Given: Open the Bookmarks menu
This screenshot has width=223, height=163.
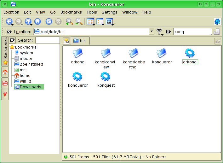Looking at the screenshot, I should [71, 12].
